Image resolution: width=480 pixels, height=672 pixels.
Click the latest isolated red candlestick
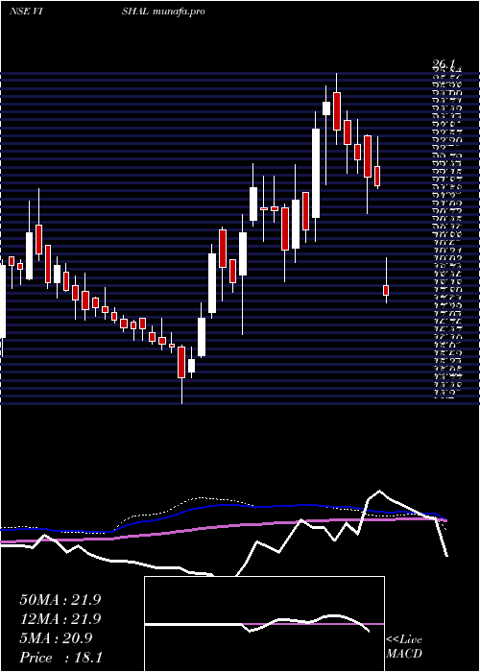coord(386,290)
